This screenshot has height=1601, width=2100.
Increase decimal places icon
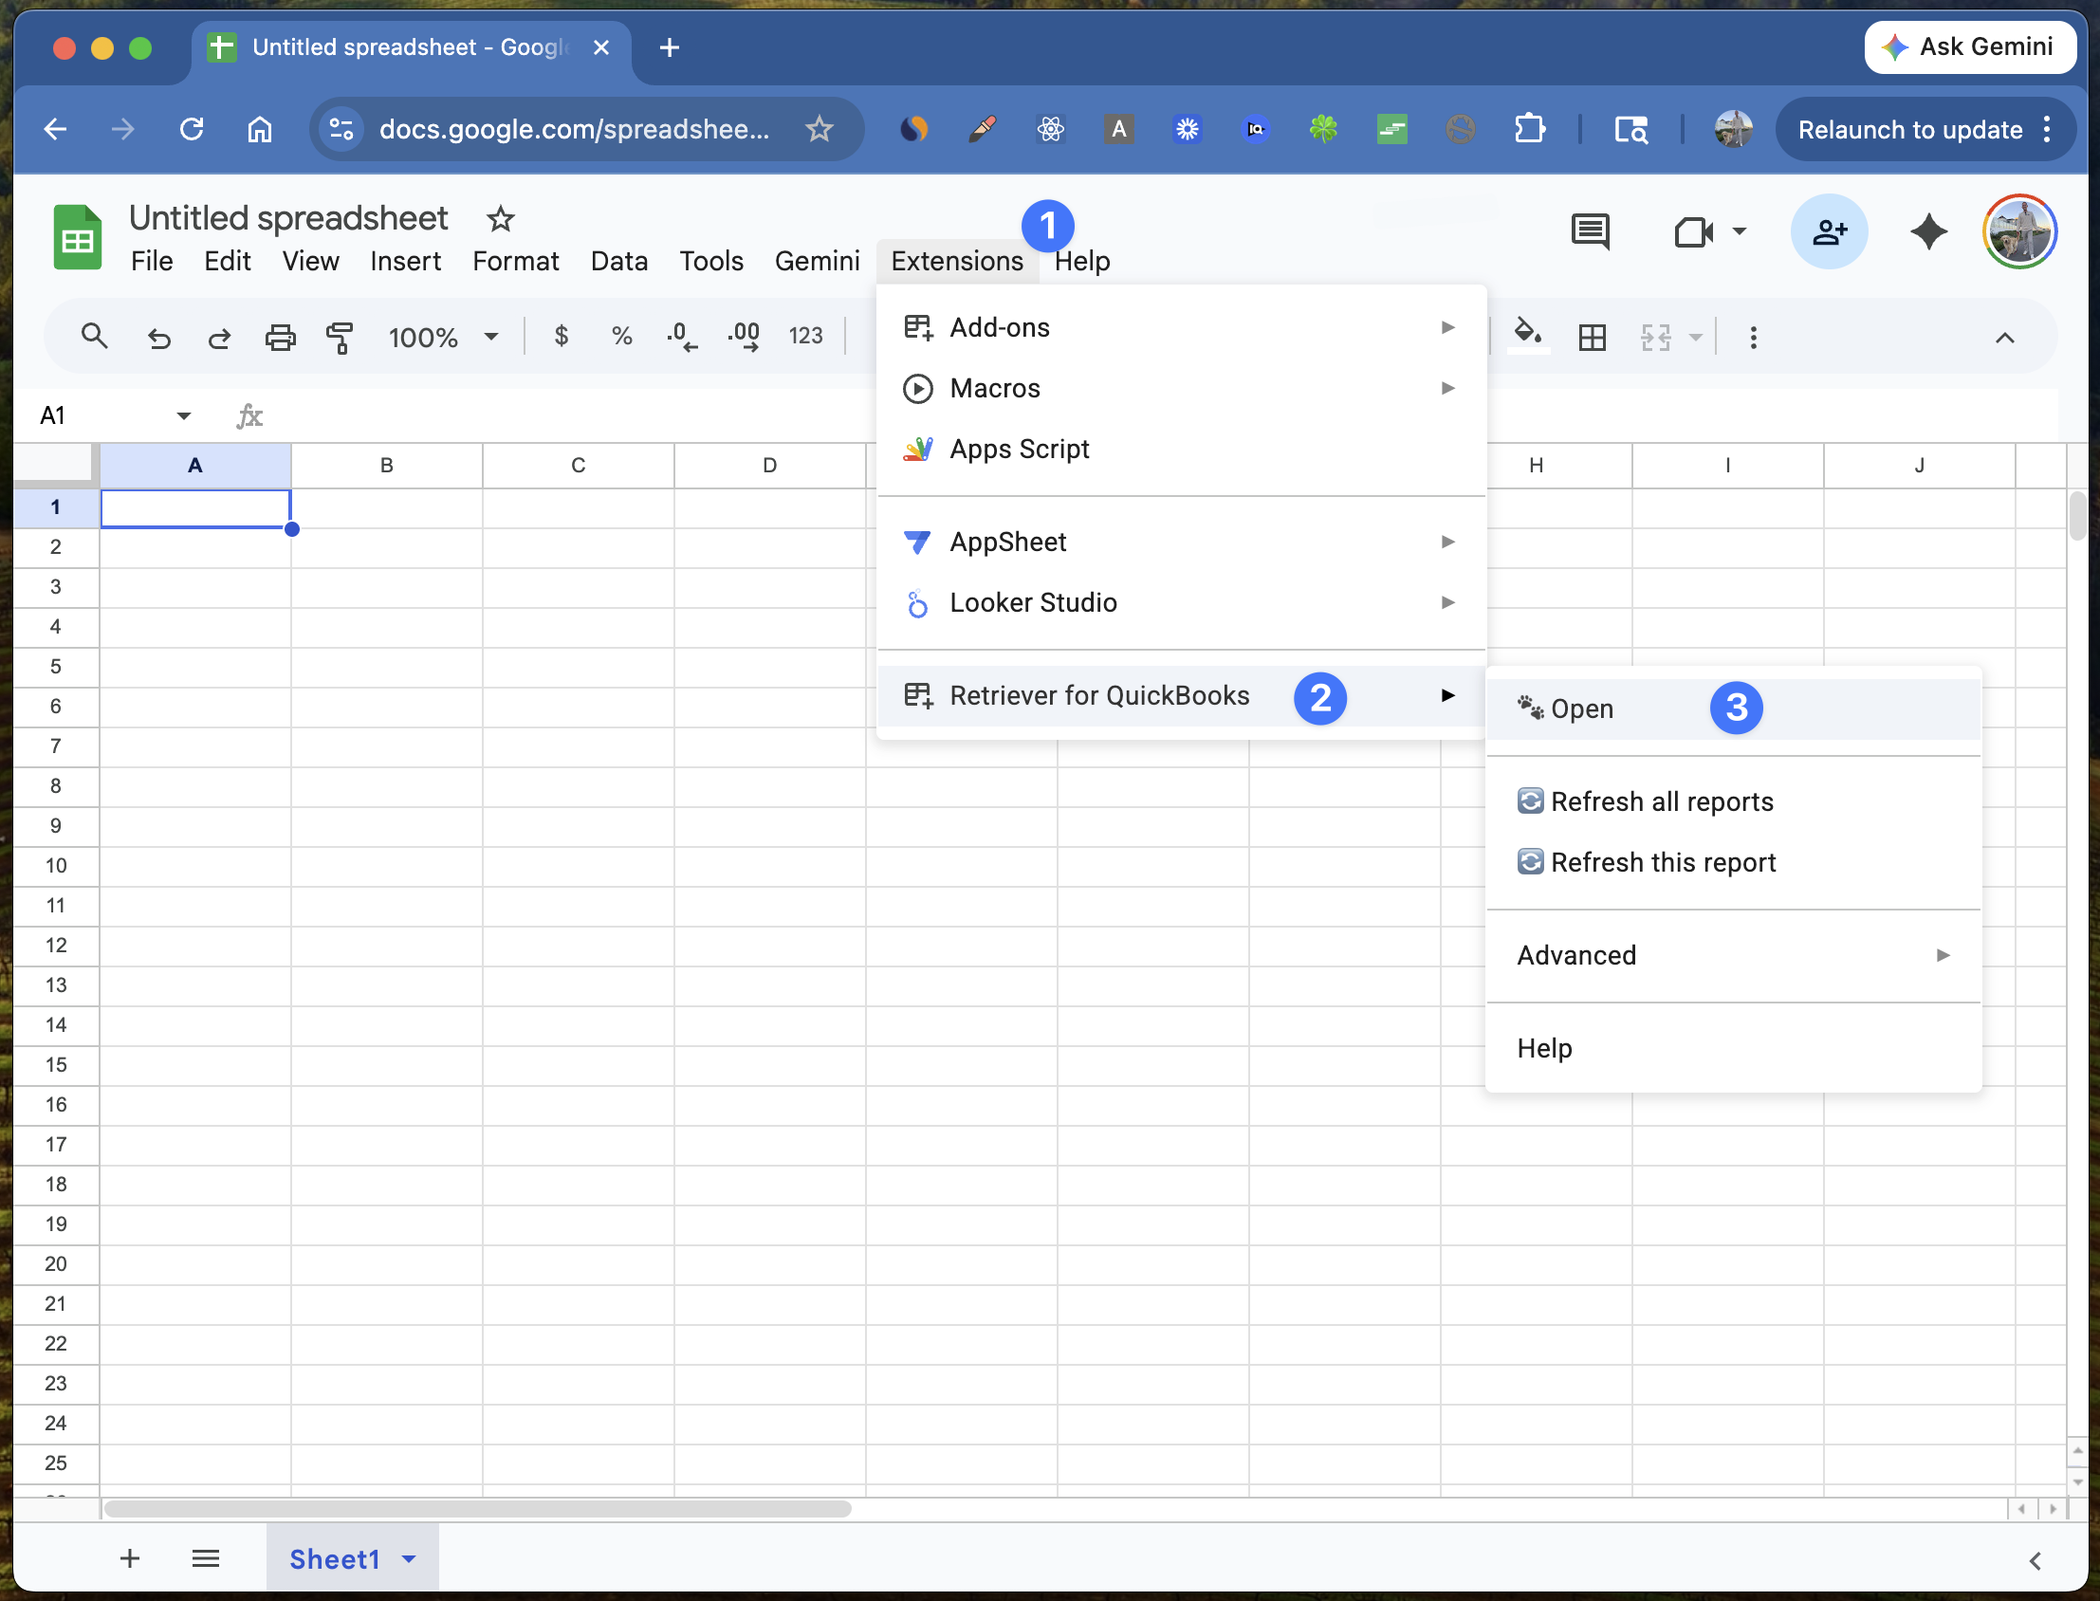pyautogui.click(x=744, y=336)
